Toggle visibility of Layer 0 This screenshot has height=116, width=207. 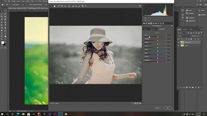pyautogui.click(x=178, y=45)
